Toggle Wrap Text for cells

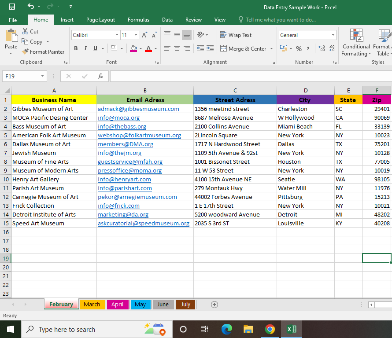[236, 35]
